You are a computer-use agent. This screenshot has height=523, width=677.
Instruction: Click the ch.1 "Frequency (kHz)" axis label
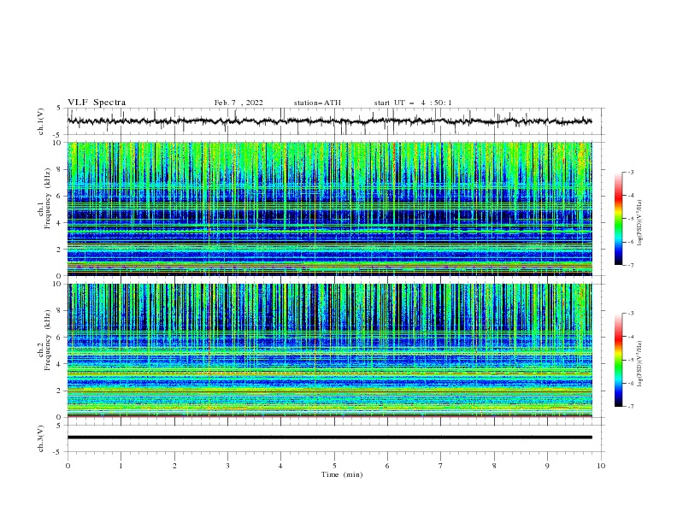[x=47, y=200]
